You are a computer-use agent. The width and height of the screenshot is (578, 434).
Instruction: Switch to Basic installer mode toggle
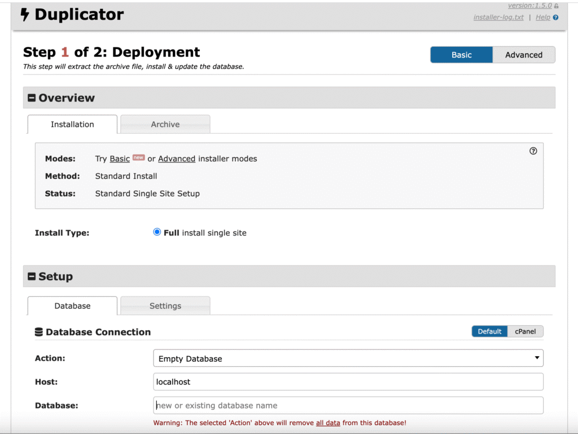click(x=462, y=55)
